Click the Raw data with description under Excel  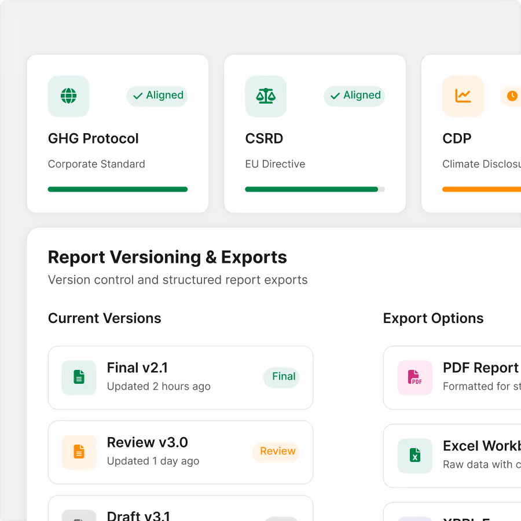[x=482, y=464]
